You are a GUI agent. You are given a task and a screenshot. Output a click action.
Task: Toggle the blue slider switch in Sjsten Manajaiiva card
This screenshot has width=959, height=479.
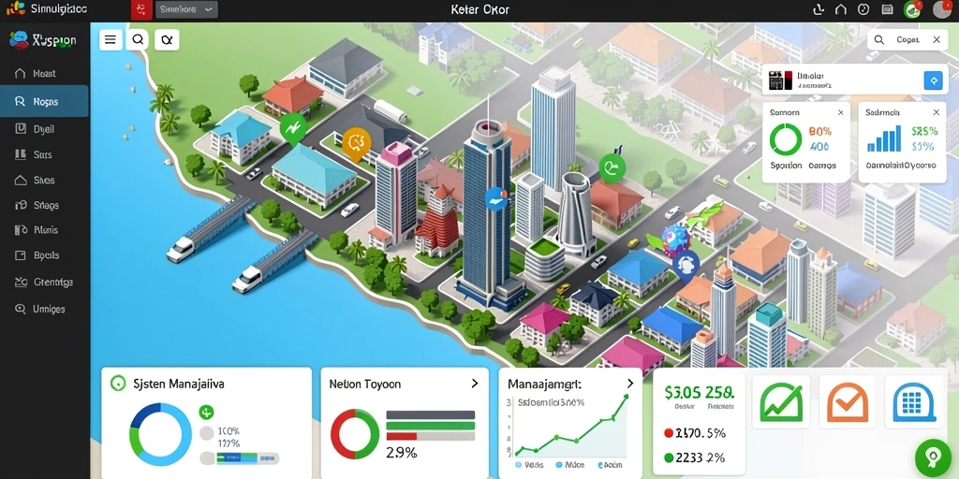pos(239,457)
